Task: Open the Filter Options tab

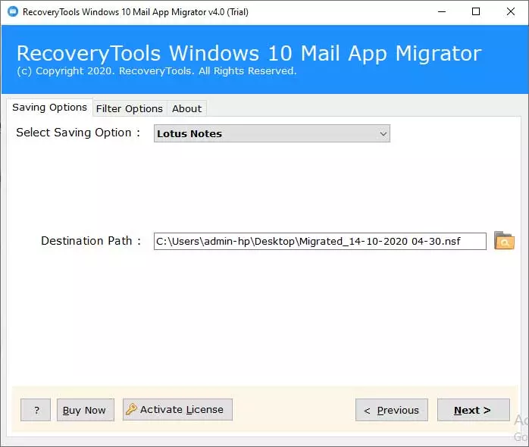Action: (129, 108)
